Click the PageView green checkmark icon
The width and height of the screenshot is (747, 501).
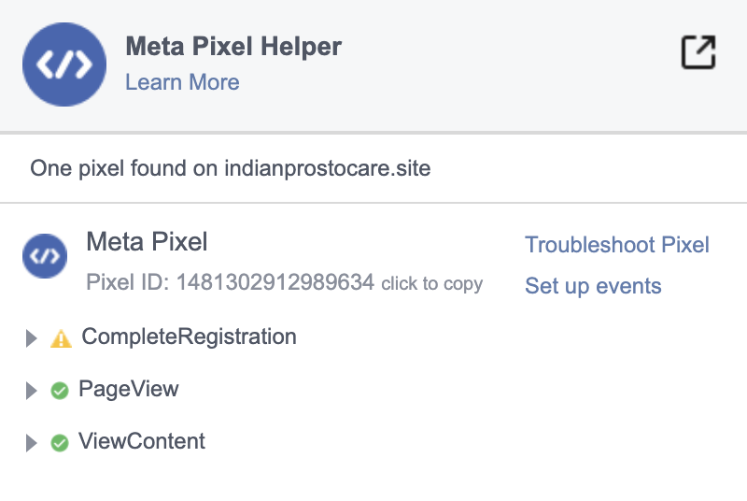(60, 391)
